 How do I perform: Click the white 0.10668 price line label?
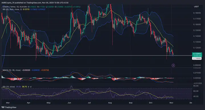click(x=197, y=59)
